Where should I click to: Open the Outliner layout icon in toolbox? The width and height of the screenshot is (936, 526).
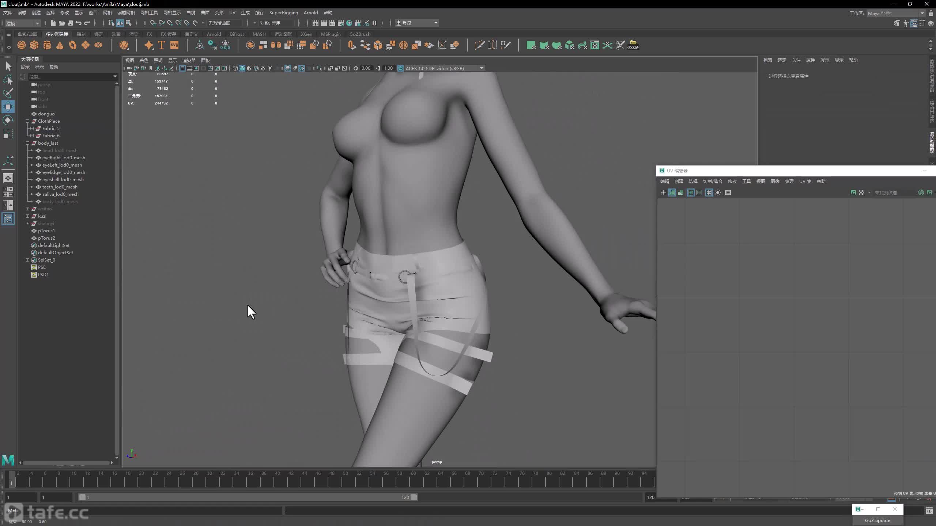pyautogui.click(x=8, y=219)
